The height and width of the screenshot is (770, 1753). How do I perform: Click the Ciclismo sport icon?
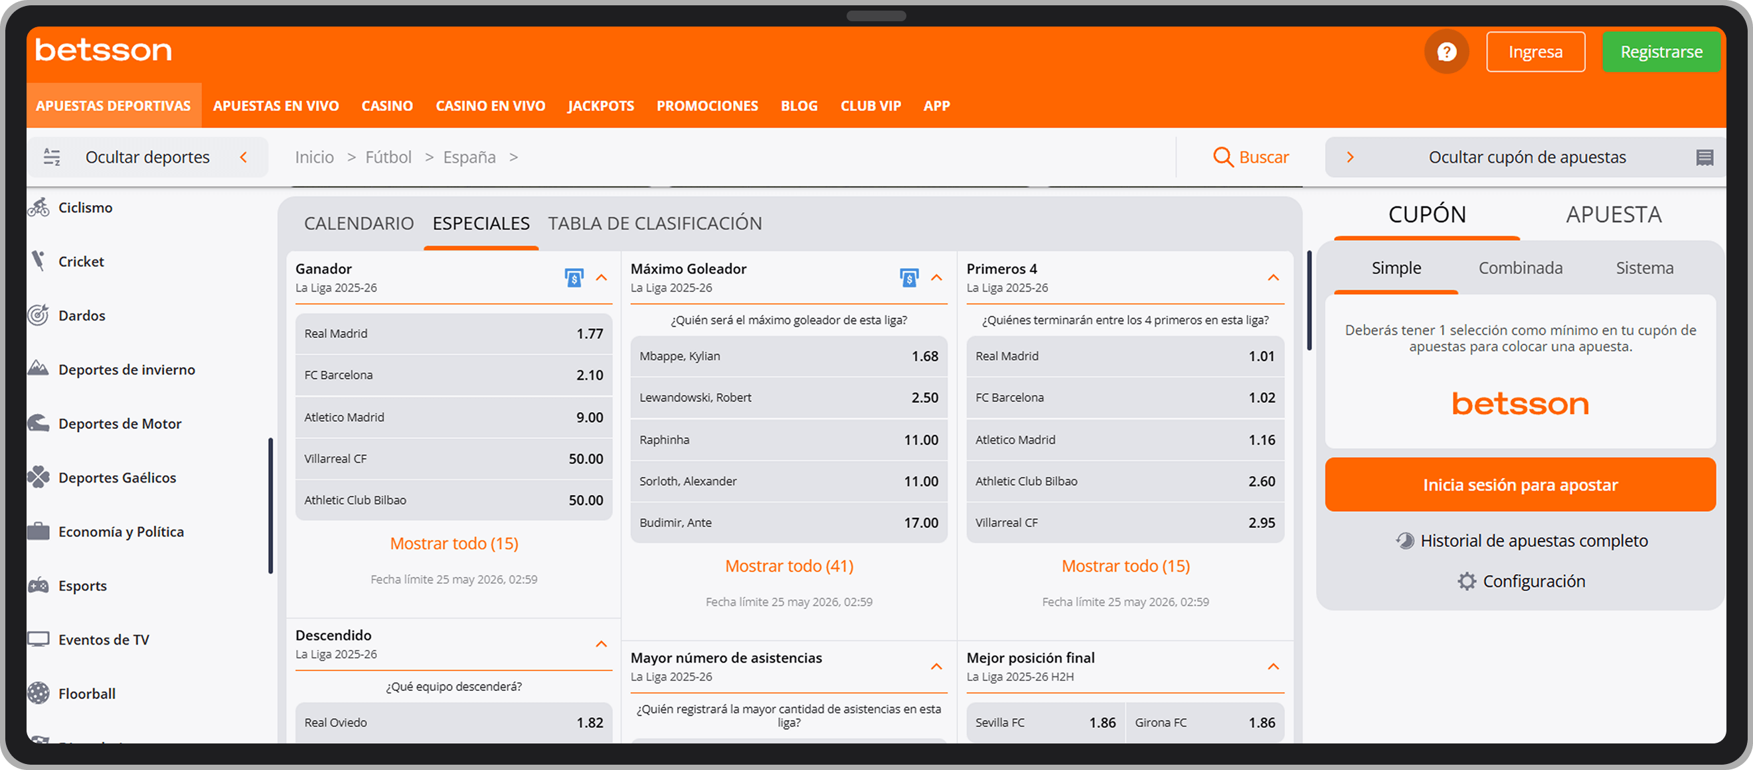point(39,208)
